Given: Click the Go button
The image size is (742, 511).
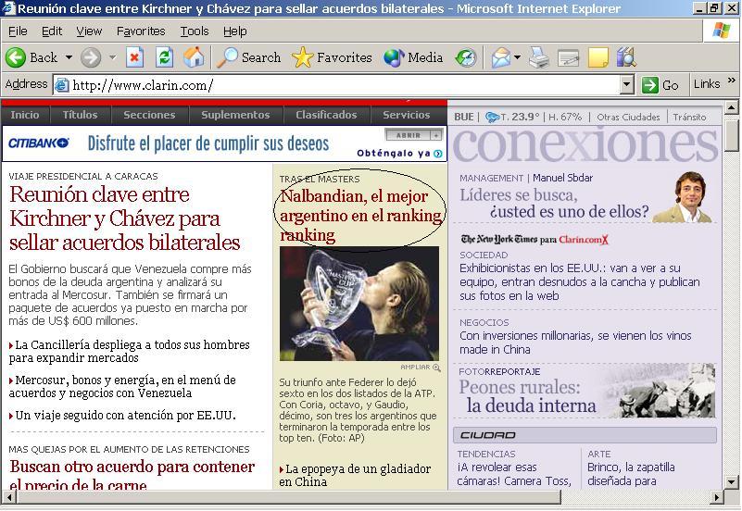Looking at the screenshot, I should [660, 85].
